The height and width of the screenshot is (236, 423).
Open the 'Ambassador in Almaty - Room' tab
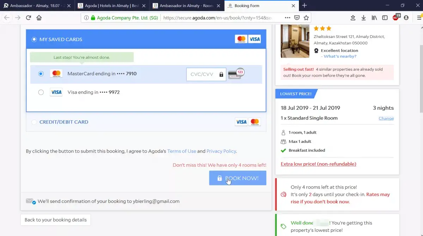[186, 6]
